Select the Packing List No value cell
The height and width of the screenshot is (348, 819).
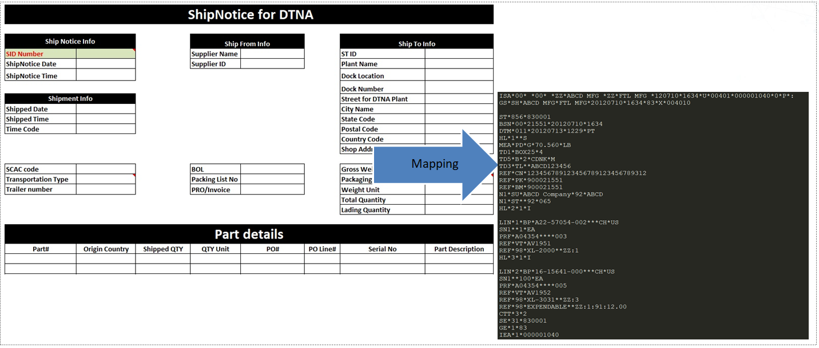pyautogui.click(x=272, y=179)
